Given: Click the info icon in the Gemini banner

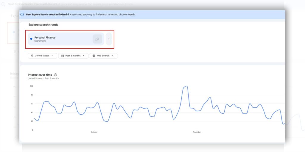Looking at the screenshot, I should 22,15.
